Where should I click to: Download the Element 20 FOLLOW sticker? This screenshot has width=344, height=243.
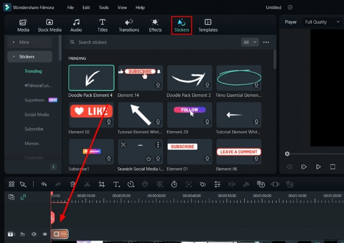[x=207, y=122]
